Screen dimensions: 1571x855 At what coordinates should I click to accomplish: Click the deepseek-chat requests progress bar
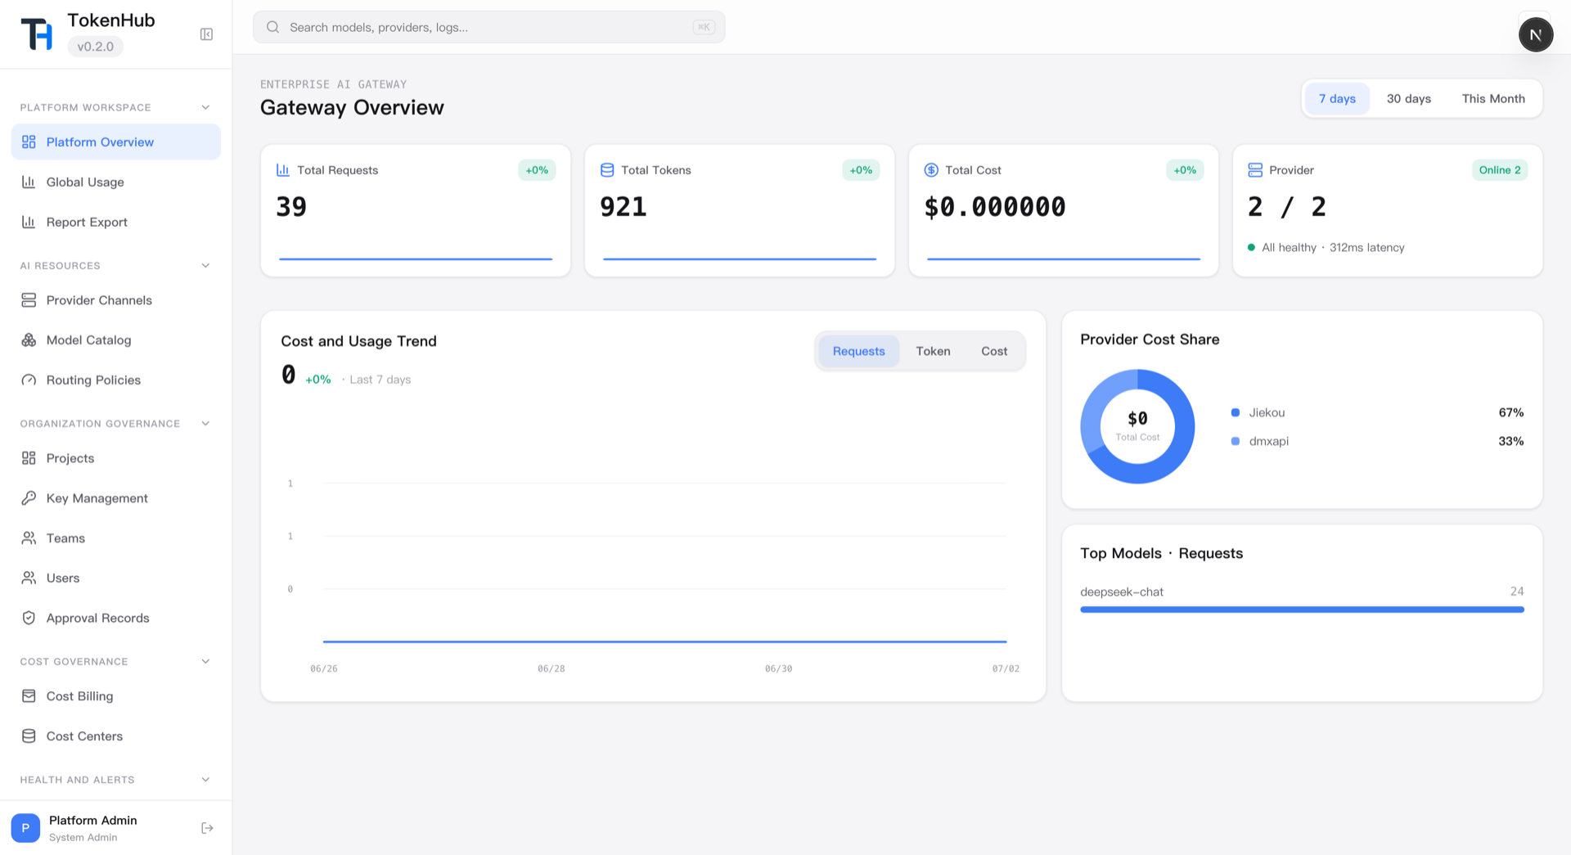tap(1302, 610)
